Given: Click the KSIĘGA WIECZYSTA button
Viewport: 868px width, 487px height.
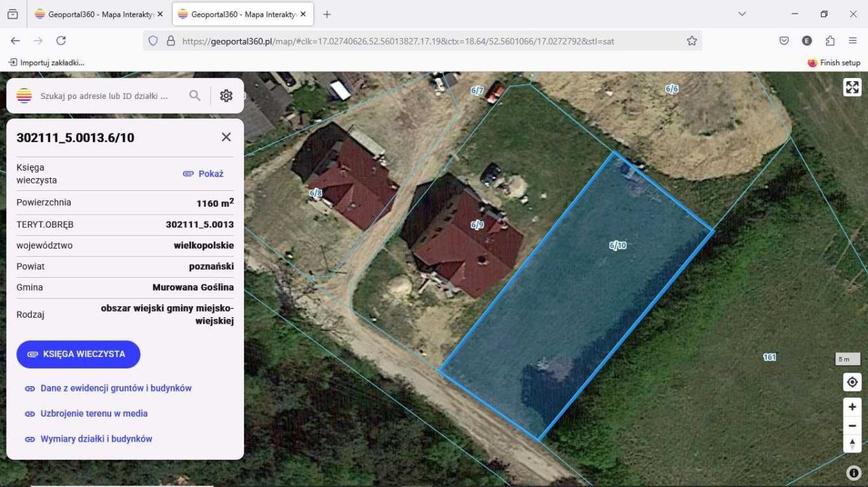Looking at the screenshot, I should point(78,354).
